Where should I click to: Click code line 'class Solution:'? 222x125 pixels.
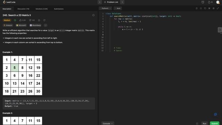coord(113,14)
